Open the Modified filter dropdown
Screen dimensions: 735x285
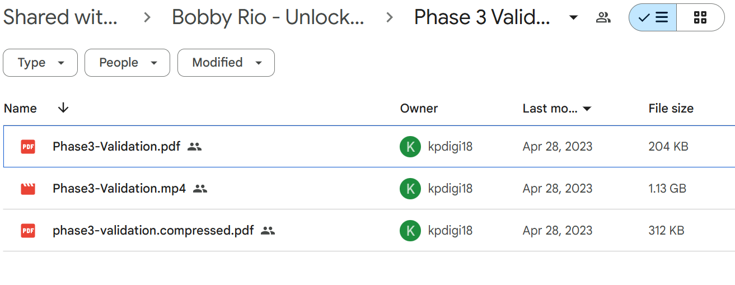[x=226, y=63]
